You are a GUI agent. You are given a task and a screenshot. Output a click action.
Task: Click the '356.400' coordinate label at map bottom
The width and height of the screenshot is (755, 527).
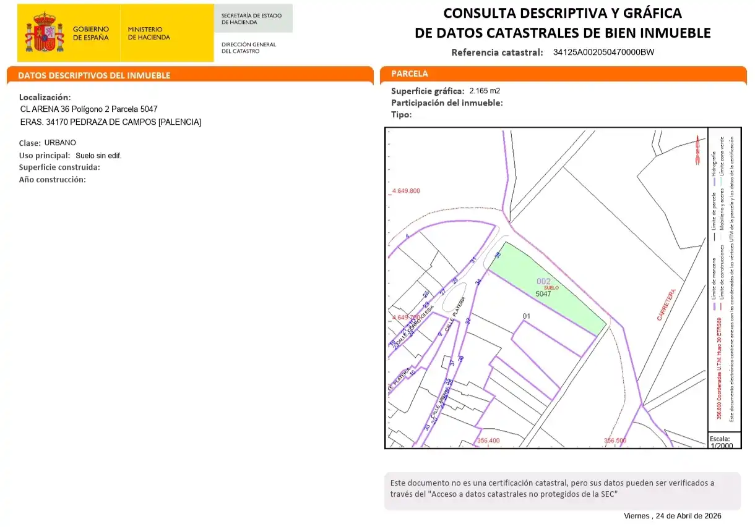[488, 441]
